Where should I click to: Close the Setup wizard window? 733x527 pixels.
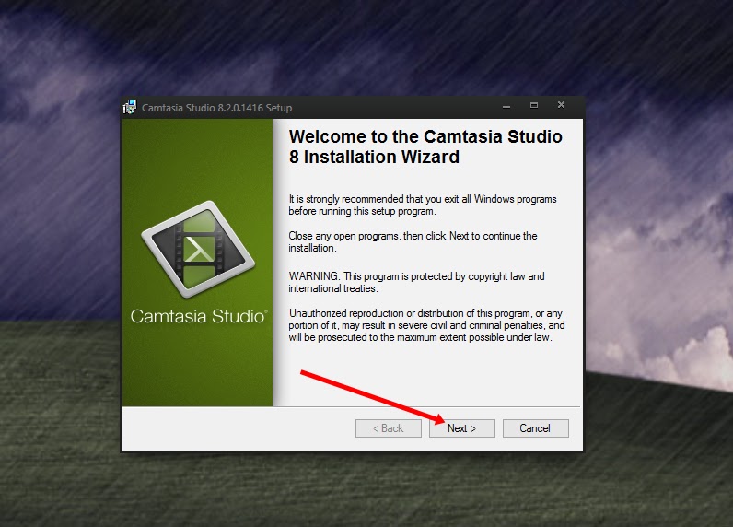pyautogui.click(x=562, y=105)
